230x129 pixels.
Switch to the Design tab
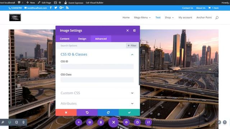(x=82, y=39)
